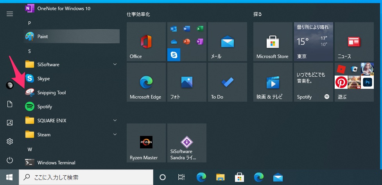Screen dimensions: 382x185
Task: Click the Windows Start button
Action: pyautogui.click(x=9, y=178)
